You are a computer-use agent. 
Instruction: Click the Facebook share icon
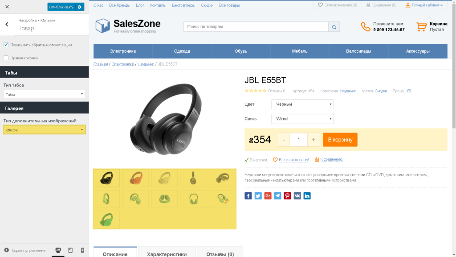tap(248, 196)
